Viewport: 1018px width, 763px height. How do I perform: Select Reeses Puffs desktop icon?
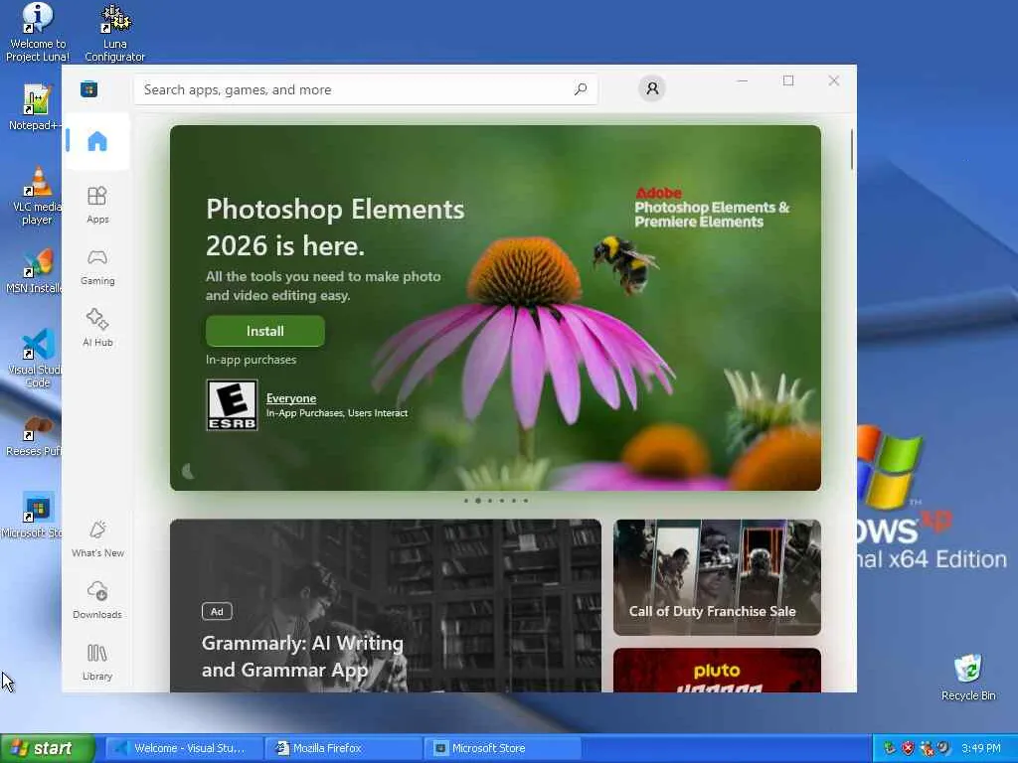pyautogui.click(x=34, y=435)
